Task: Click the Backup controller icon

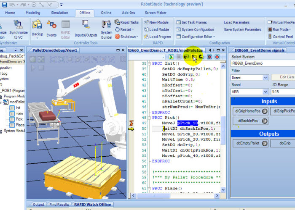Action: [x=37, y=27]
